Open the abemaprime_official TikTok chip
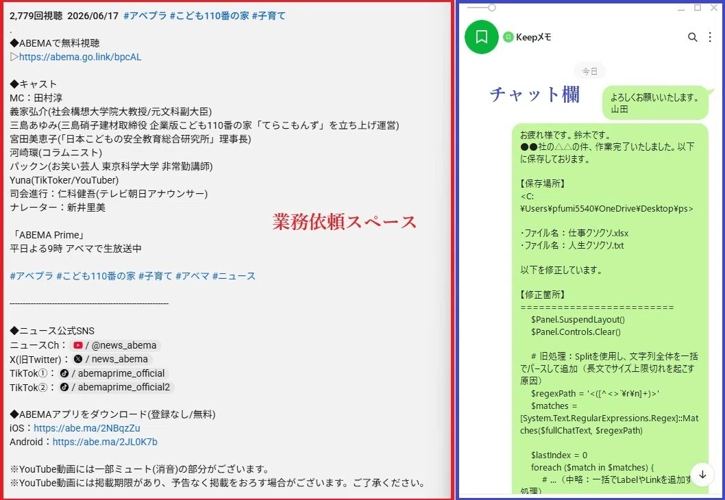Viewport: 725px width, 500px height. pyautogui.click(x=113, y=373)
